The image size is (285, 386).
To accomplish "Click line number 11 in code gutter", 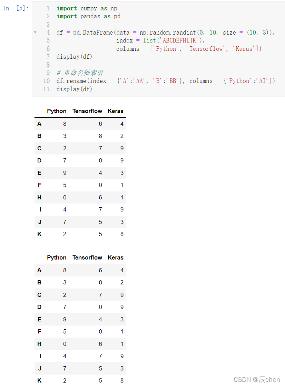I will click(47, 89).
